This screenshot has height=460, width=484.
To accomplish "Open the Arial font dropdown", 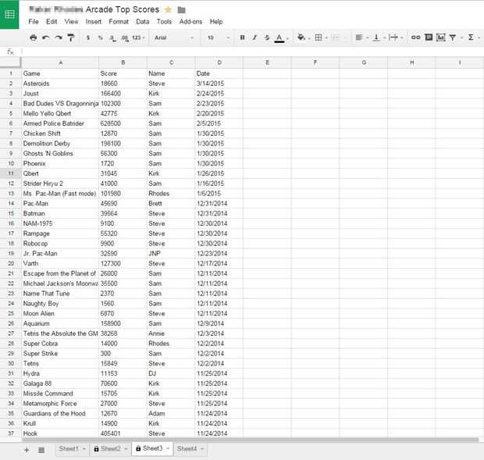I will tap(174, 37).
